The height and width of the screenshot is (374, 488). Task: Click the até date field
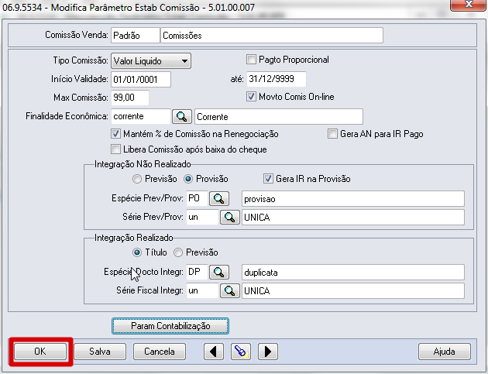click(x=277, y=79)
